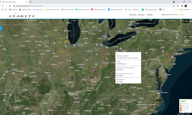This screenshot has width=192, height=115.
Task: Open the Tariff Library menu item
Action: (x=141, y=15)
